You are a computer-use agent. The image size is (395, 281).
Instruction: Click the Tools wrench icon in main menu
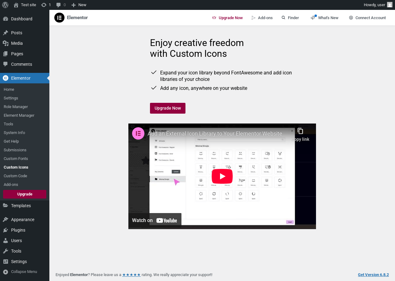[x=6, y=251]
